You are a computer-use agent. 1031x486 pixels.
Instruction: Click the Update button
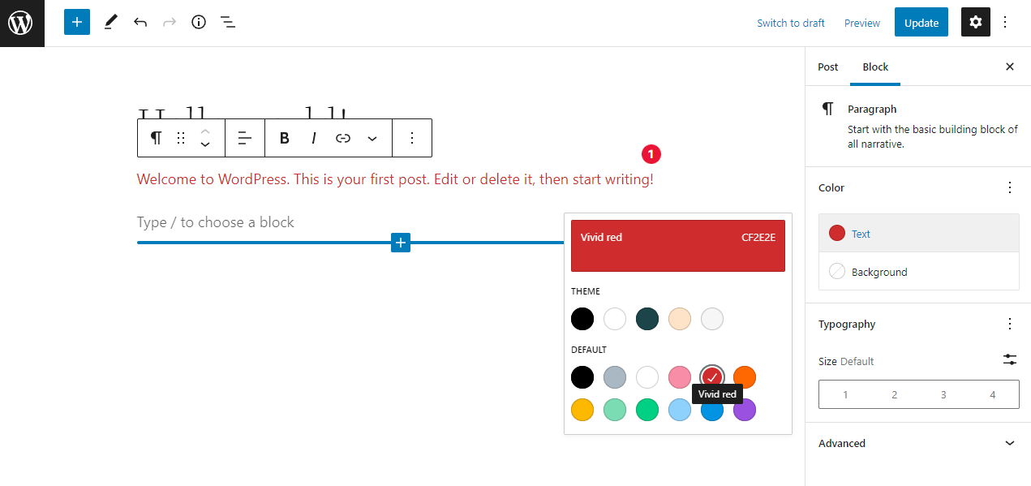point(921,23)
